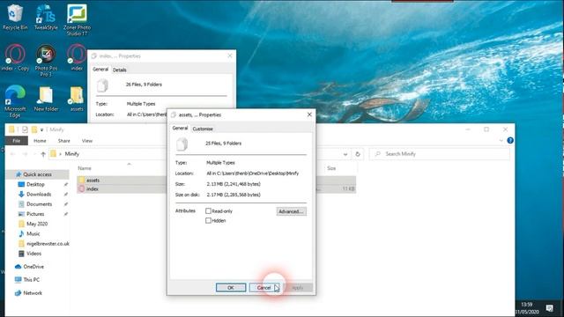
Task: Launch Microsoft Edge from desktop
Action: 15,101
